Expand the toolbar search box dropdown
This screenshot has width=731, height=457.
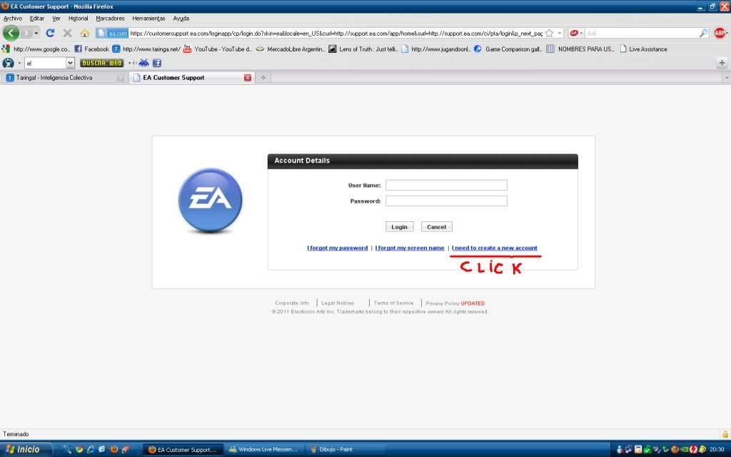click(x=70, y=63)
